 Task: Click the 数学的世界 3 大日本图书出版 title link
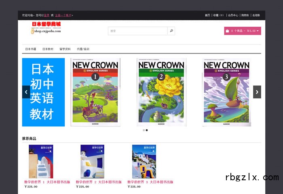(150, 182)
